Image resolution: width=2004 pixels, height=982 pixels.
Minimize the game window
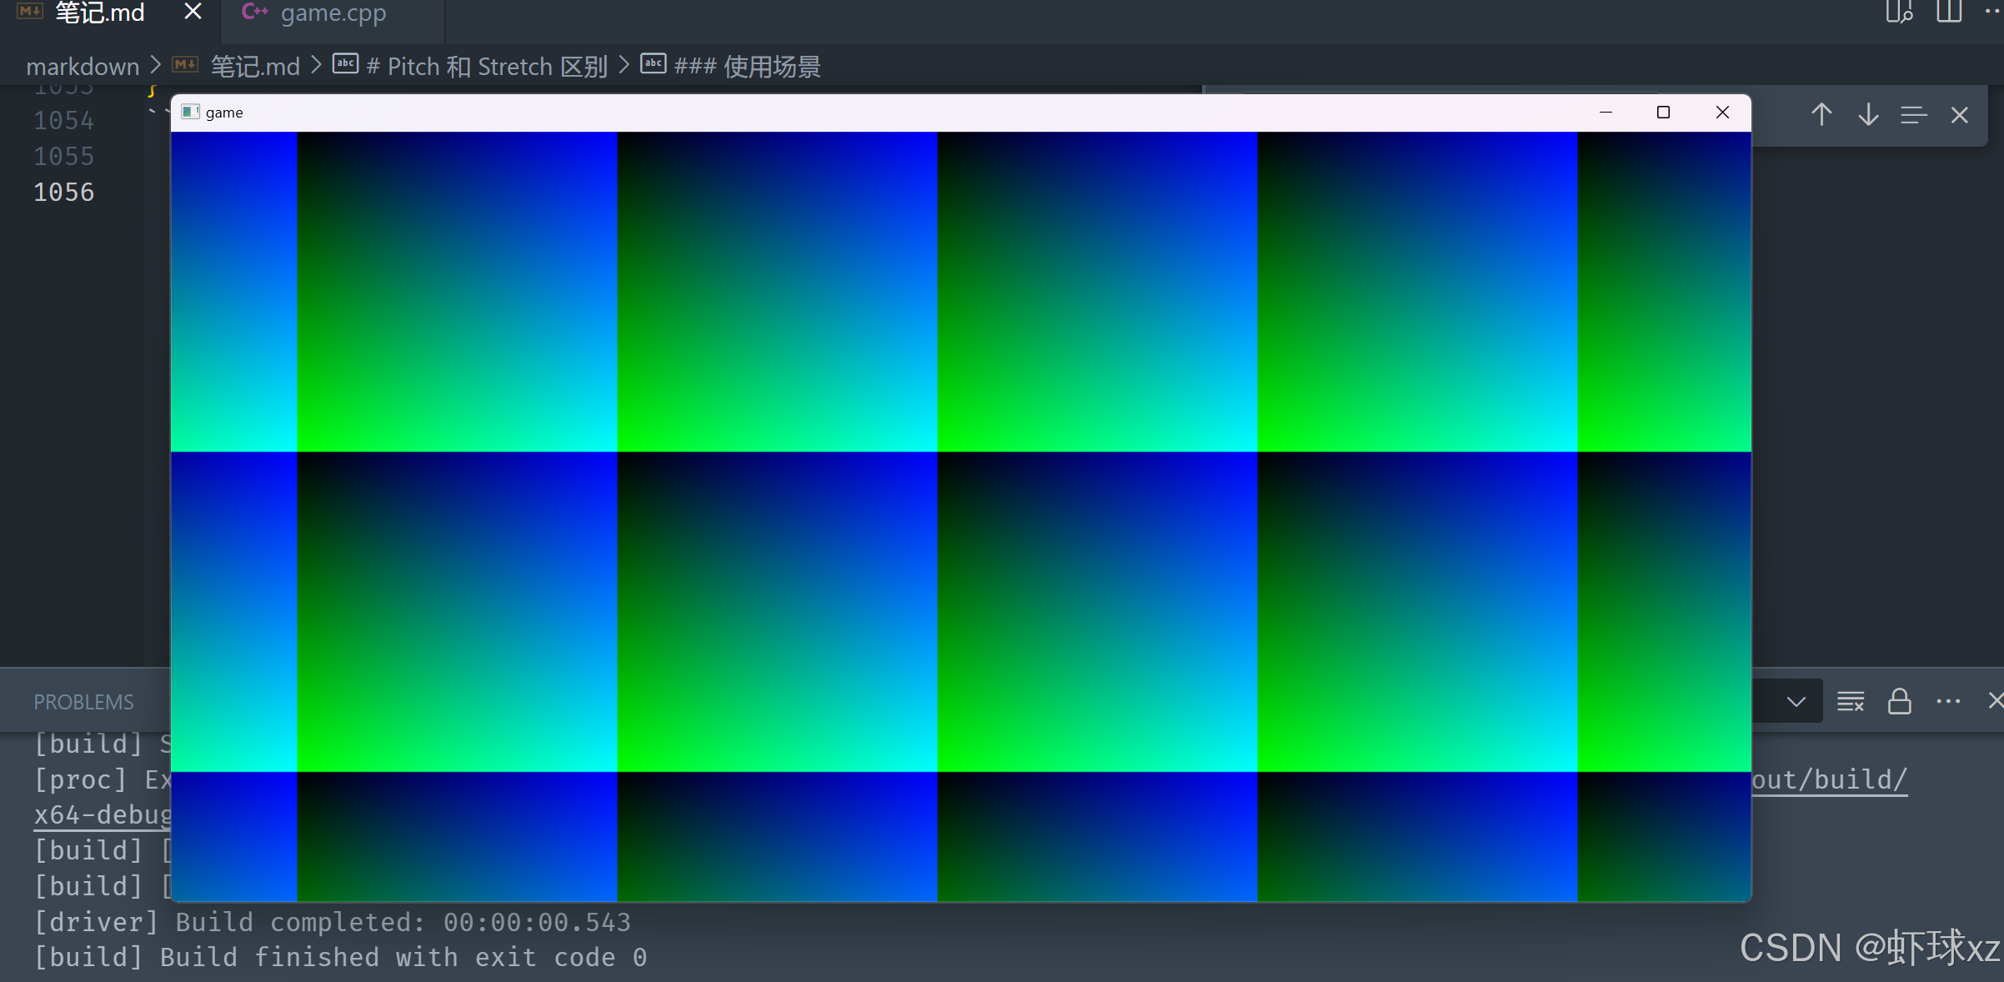click(1606, 113)
